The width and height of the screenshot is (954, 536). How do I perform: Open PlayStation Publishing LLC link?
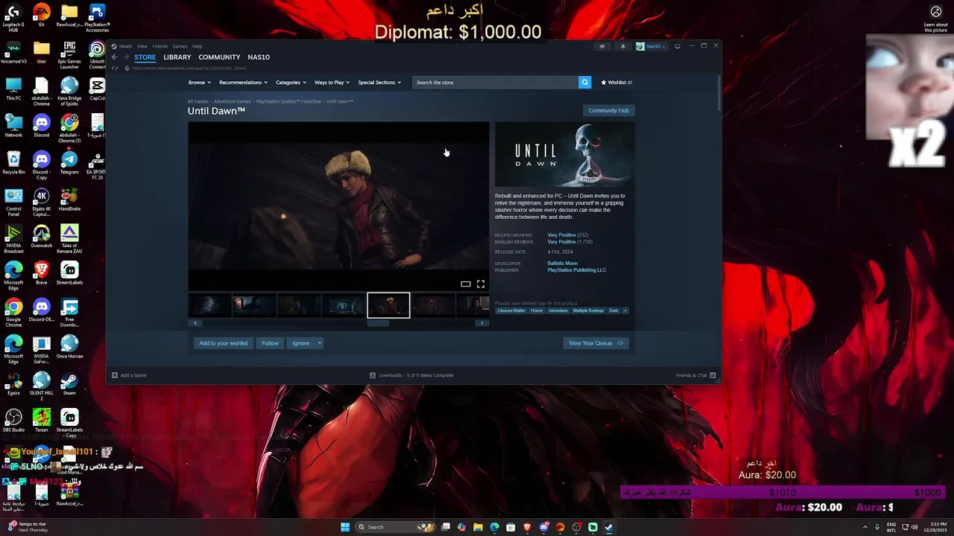[577, 270]
